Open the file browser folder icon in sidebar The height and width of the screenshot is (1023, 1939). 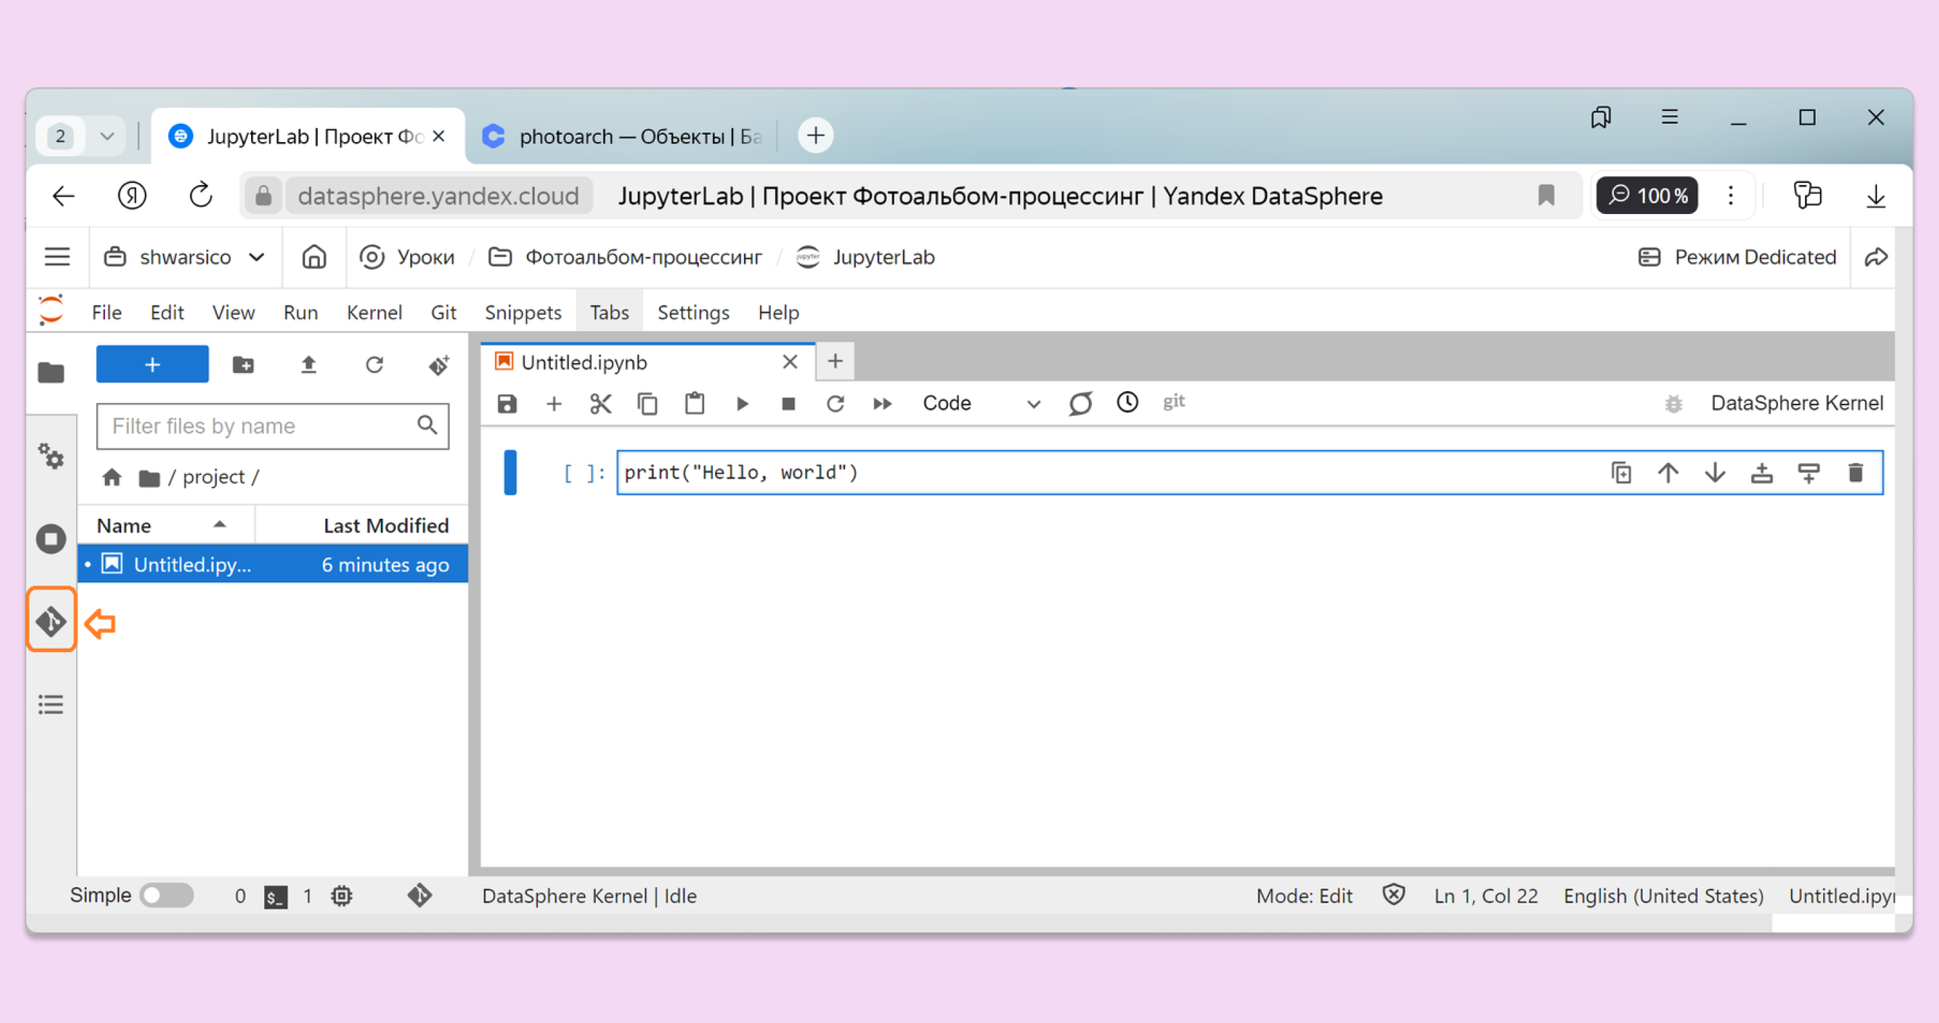pos(51,372)
